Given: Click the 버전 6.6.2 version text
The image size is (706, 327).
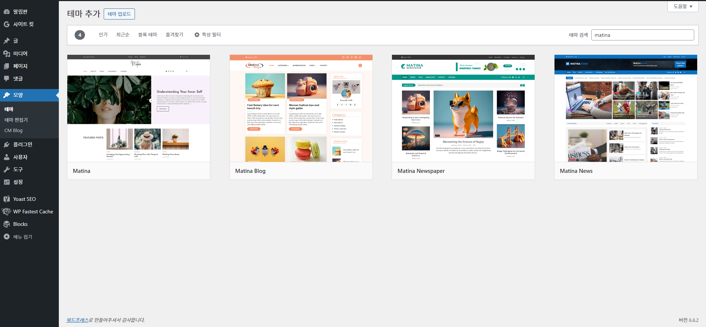Looking at the screenshot, I should (688, 320).
